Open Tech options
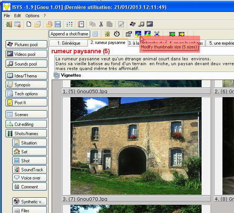The width and height of the screenshot is (234, 213). coord(26,94)
